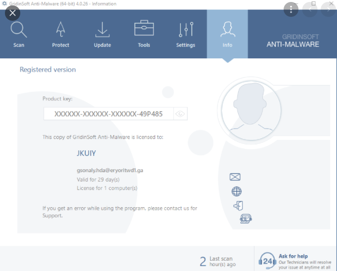Switch to the Scan tab label
337x271 pixels.
click(x=19, y=45)
